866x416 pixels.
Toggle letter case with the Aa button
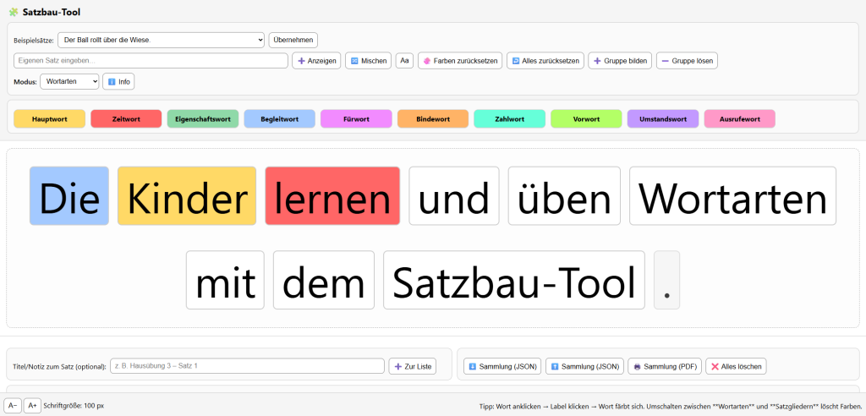[404, 61]
